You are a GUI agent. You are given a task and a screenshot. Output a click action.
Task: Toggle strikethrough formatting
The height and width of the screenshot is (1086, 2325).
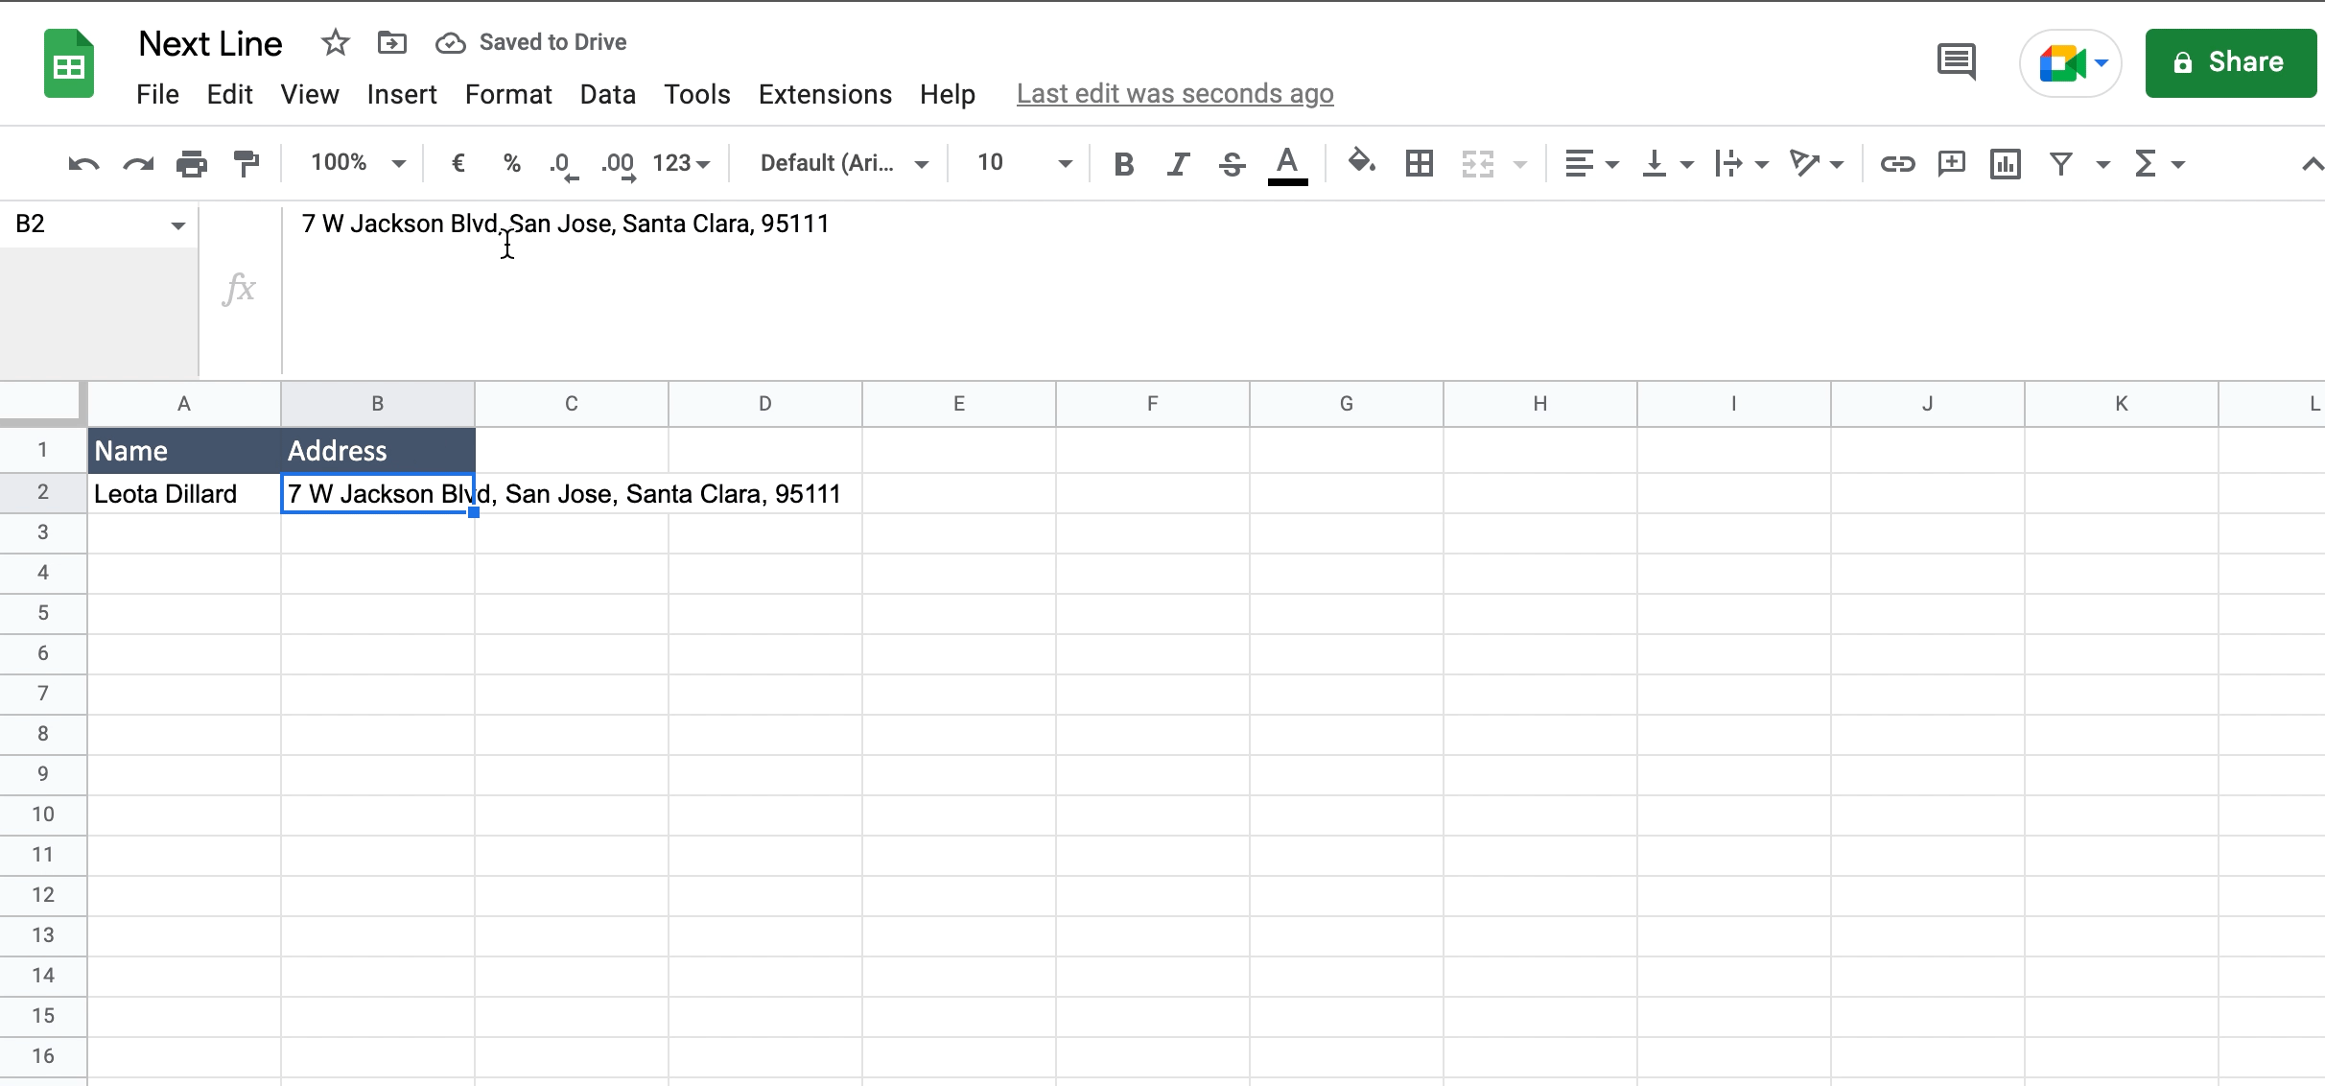tap(1232, 164)
